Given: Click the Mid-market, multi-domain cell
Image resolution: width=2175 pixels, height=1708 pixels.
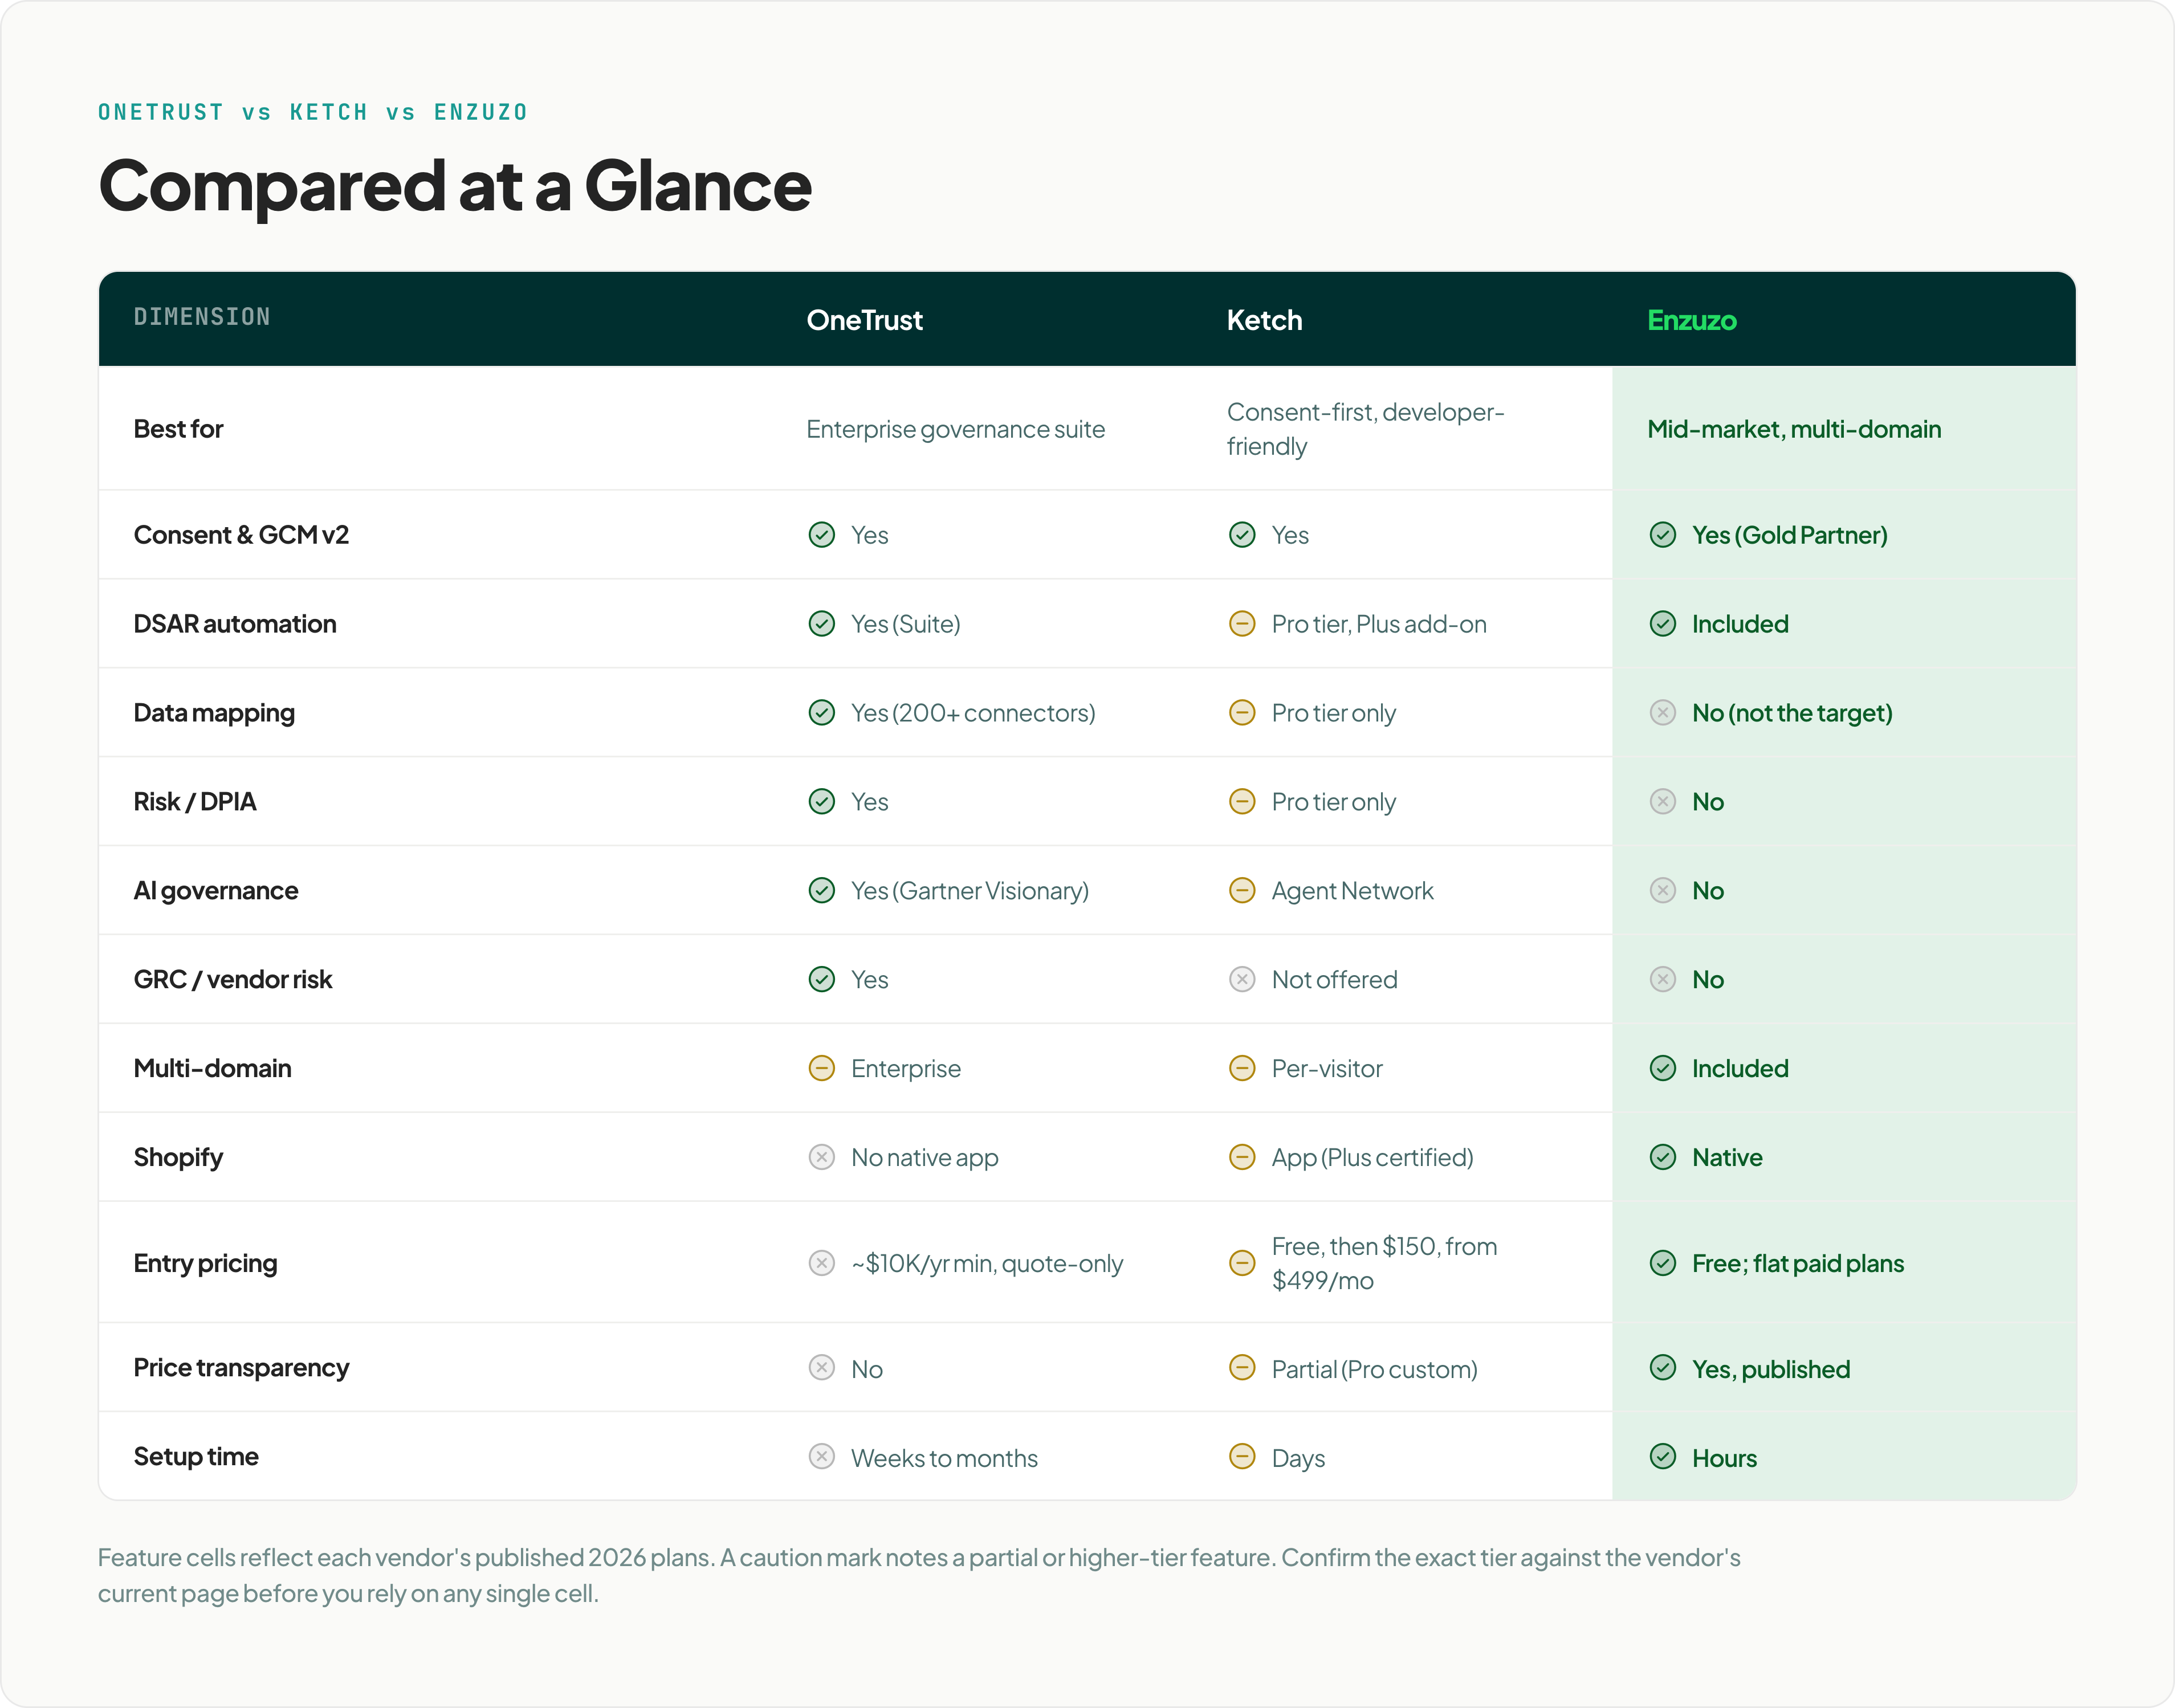Looking at the screenshot, I should 1794,429.
